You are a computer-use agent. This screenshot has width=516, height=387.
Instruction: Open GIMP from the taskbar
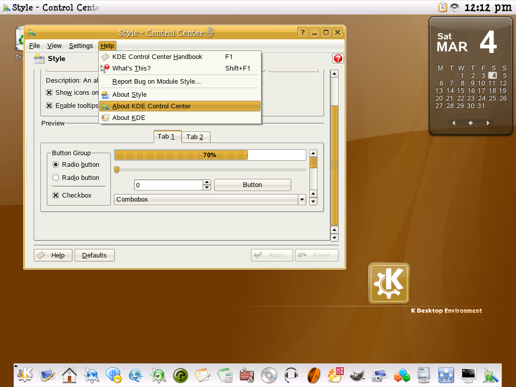[357, 375]
